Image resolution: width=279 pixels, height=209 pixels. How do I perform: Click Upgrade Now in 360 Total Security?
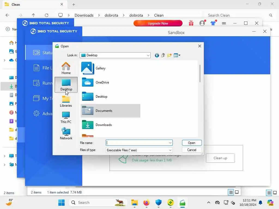(x=158, y=23)
